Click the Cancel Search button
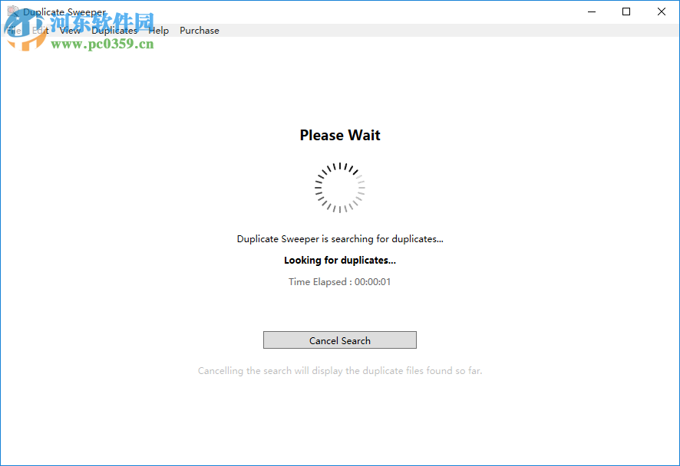This screenshot has width=680, height=466. (339, 340)
